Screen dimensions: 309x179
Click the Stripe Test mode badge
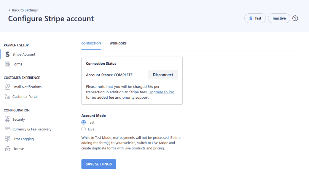[255, 18]
